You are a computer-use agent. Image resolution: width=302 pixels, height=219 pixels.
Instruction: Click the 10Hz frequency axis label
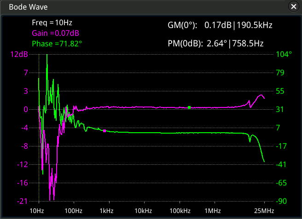click(x=37, y=211)
